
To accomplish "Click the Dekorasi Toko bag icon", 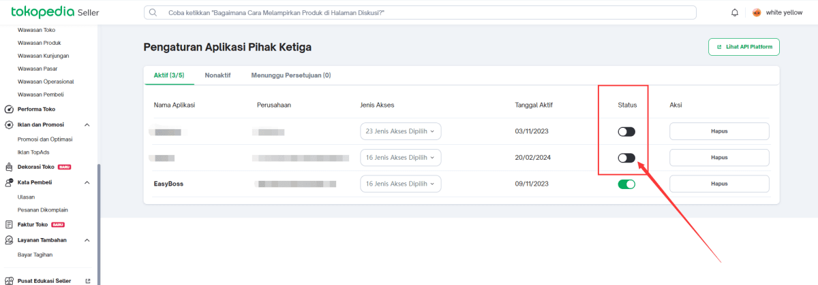I will [x=9, y=167].
